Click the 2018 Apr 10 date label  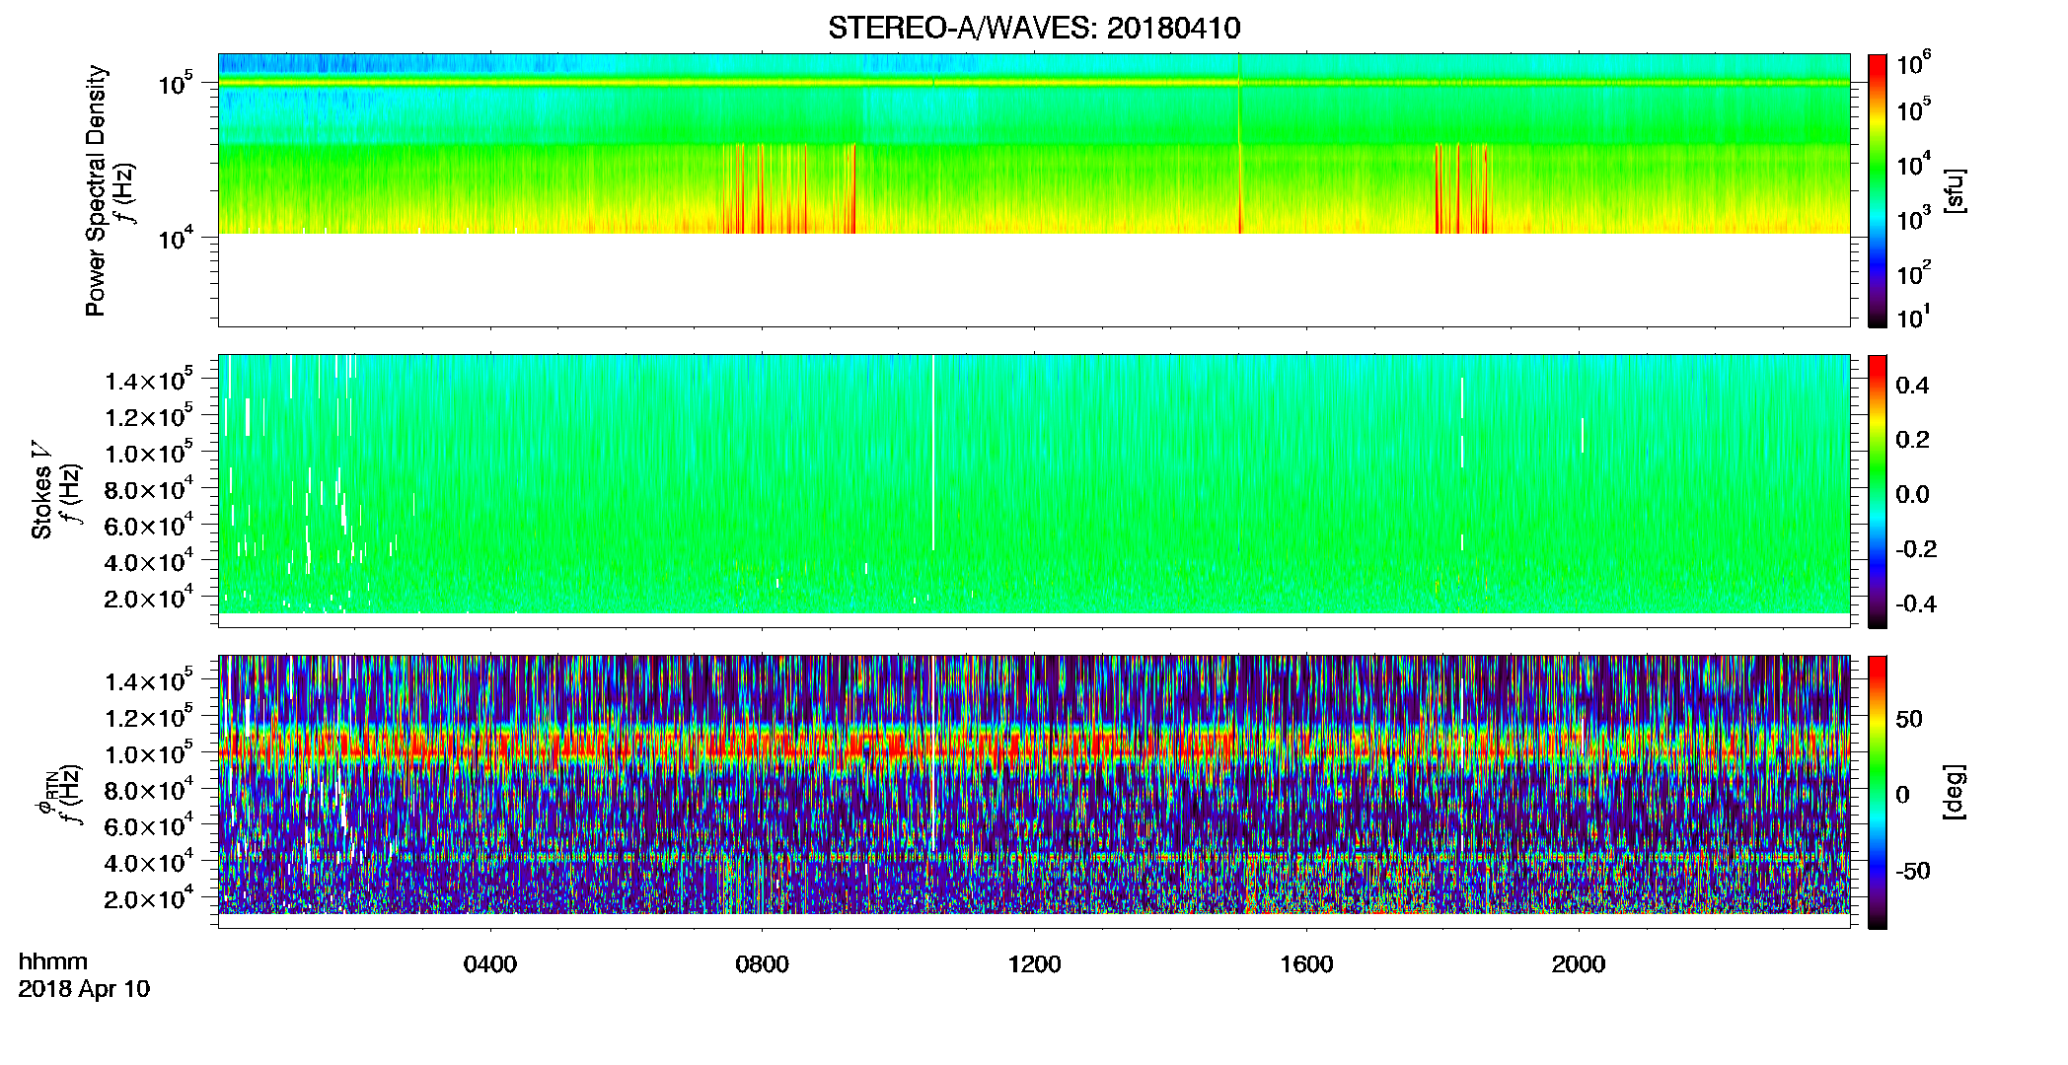click(x=84, y=989)
